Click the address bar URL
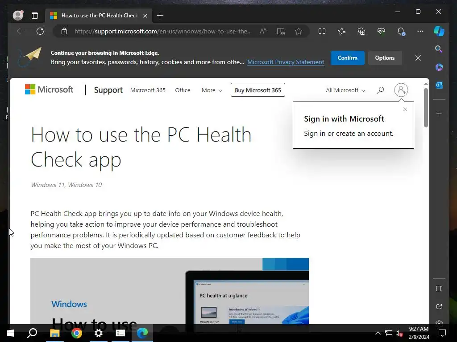 click(163, 31)
